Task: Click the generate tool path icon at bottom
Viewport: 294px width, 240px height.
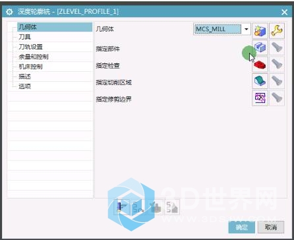Action: point(122,207)
